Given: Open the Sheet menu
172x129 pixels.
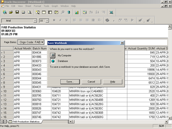Looking at the screenshot, I should [28, 6].
